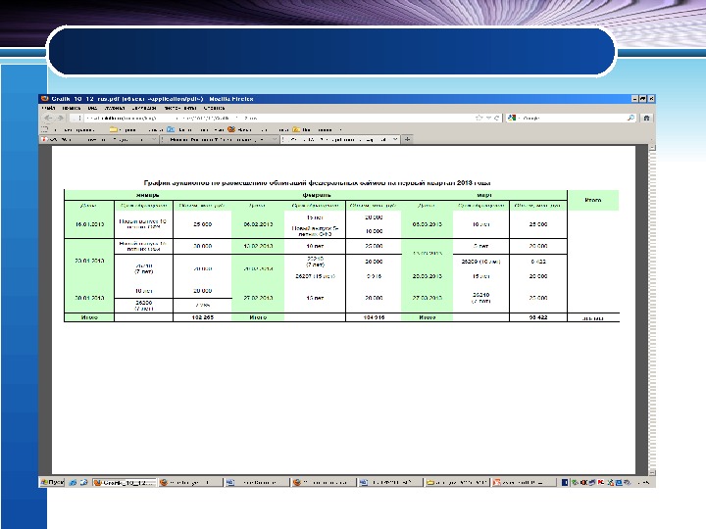Switch to the middle browser tab
The image size is (706, 529).
220,139
